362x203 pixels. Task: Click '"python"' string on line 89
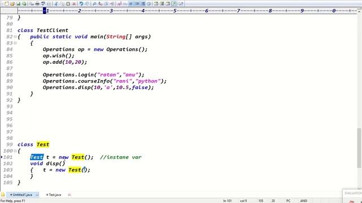tap(148, 81)
